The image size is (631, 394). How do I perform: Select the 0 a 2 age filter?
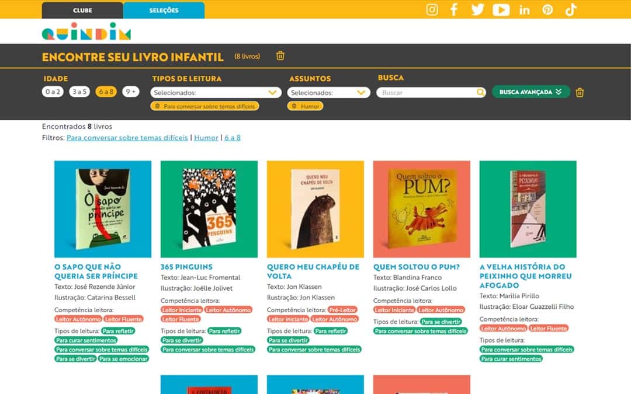pyautogui.click(x=53, y=92)
